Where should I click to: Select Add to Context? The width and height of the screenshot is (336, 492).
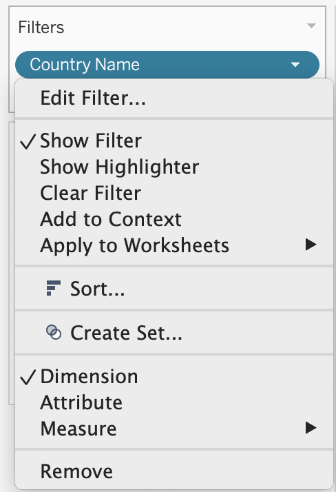tap(174, 219)
